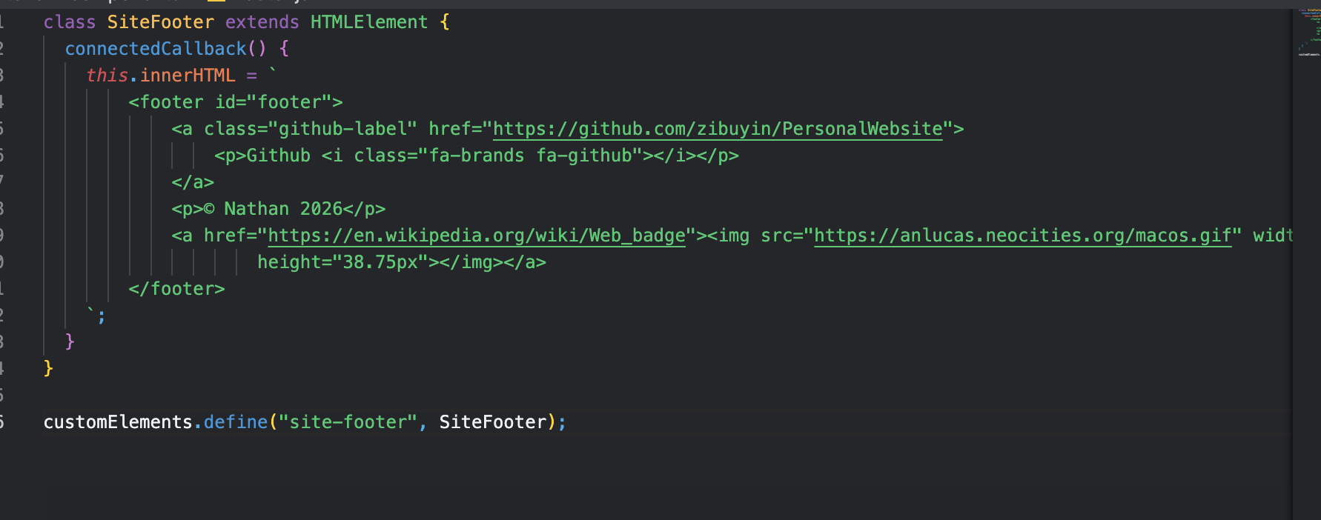Click the code minimap preview
1321x520 pixels.
[1308, 33]
